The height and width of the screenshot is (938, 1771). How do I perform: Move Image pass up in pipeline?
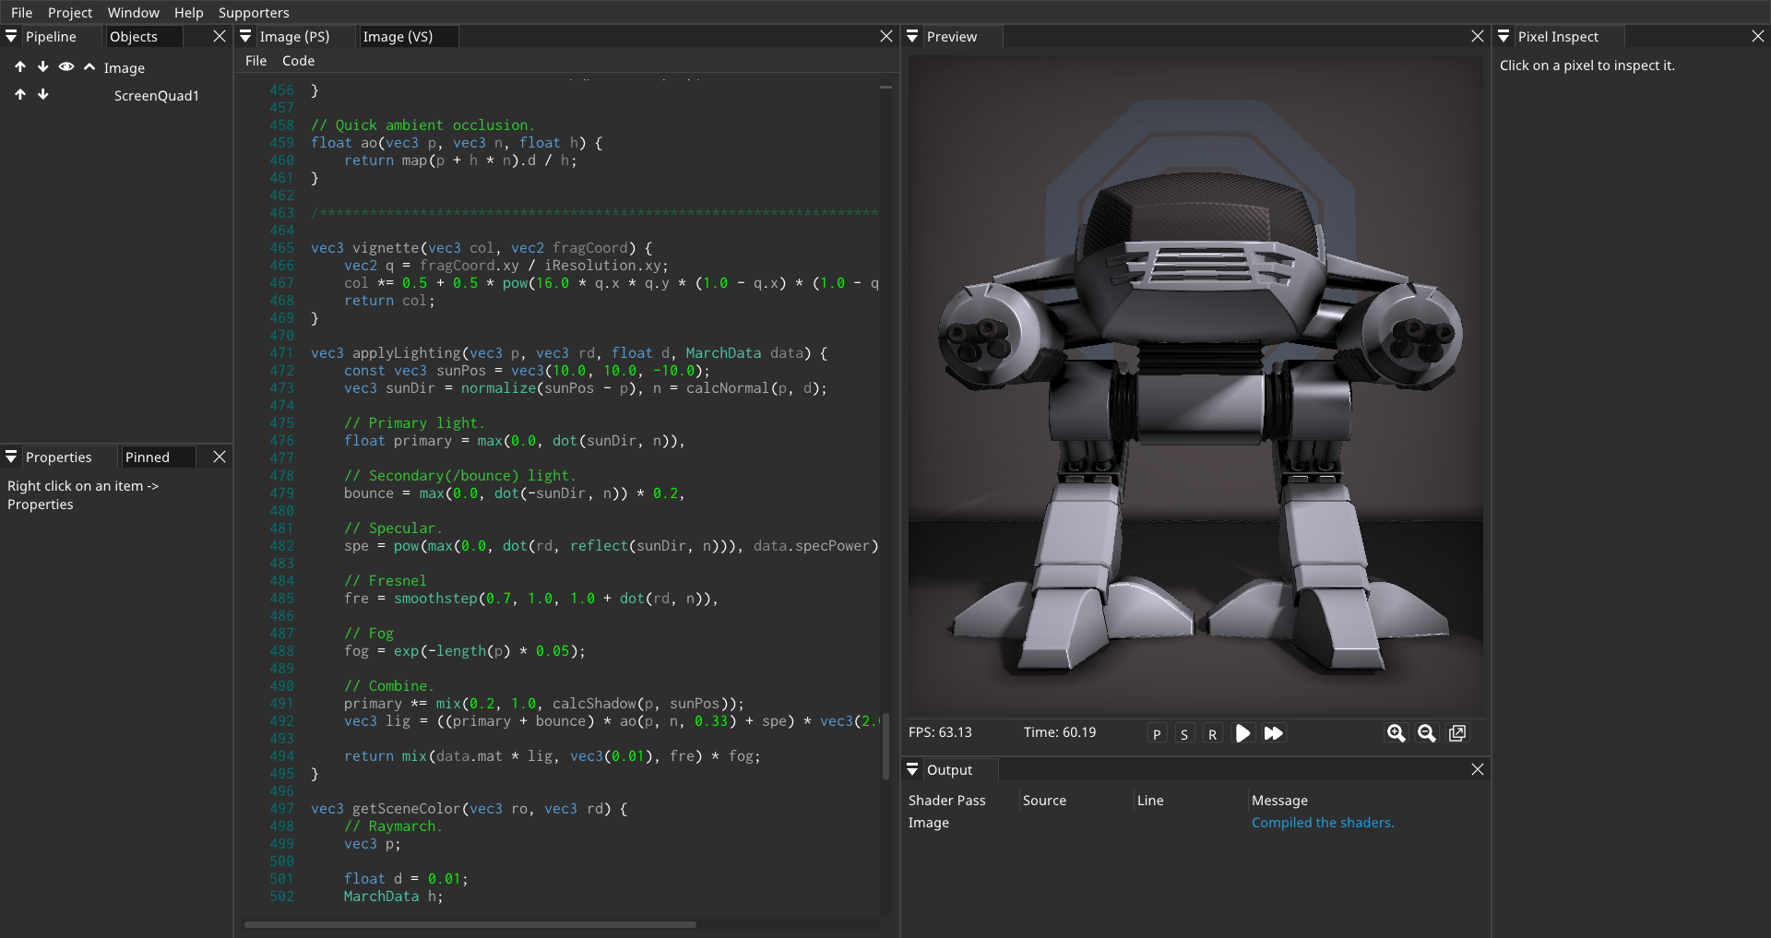click(20, 67)
